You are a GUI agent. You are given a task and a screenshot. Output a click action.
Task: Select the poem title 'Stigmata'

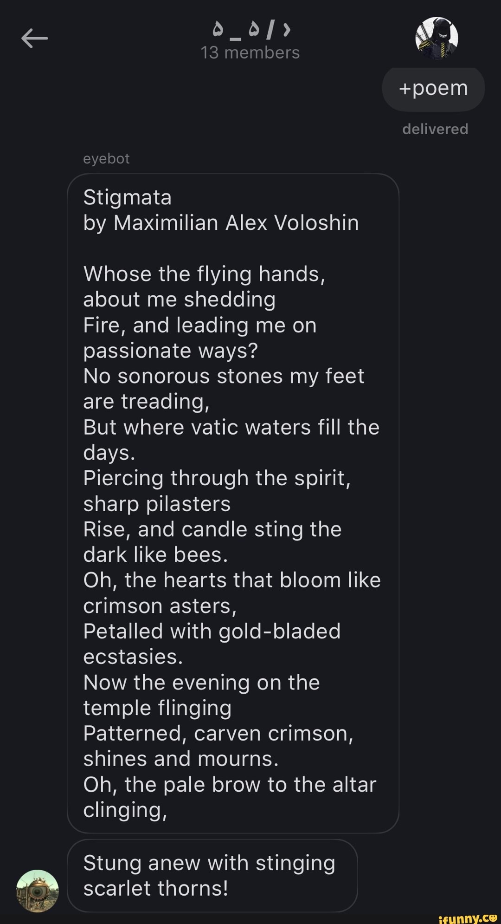click(x=127, y=197)
